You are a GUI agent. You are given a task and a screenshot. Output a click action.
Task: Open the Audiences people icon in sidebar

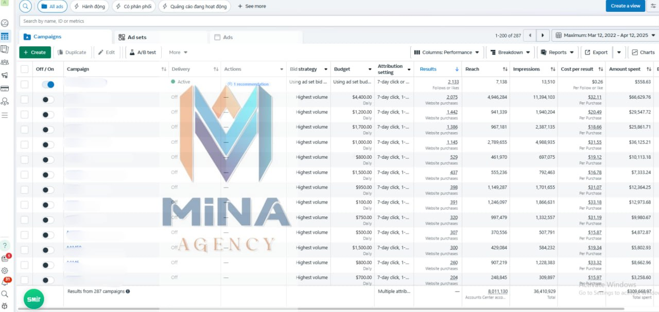5,62
